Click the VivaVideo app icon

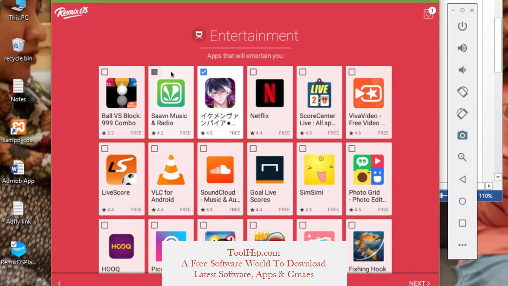pos(369,93)
